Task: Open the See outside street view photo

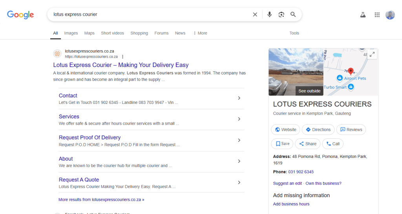Action: click(296, 72)
